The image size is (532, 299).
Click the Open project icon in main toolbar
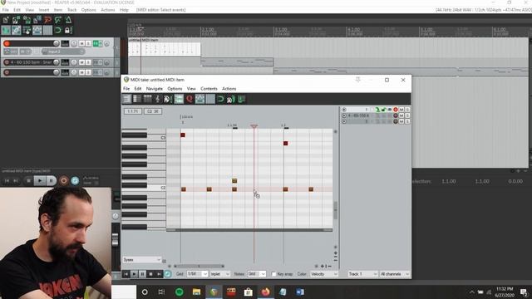(x=16, y=20)
